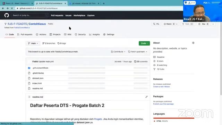Go back in browser history

(x=3, y=8)
